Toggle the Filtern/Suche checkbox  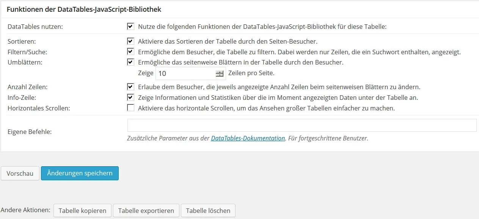click(x=131, y=52)
